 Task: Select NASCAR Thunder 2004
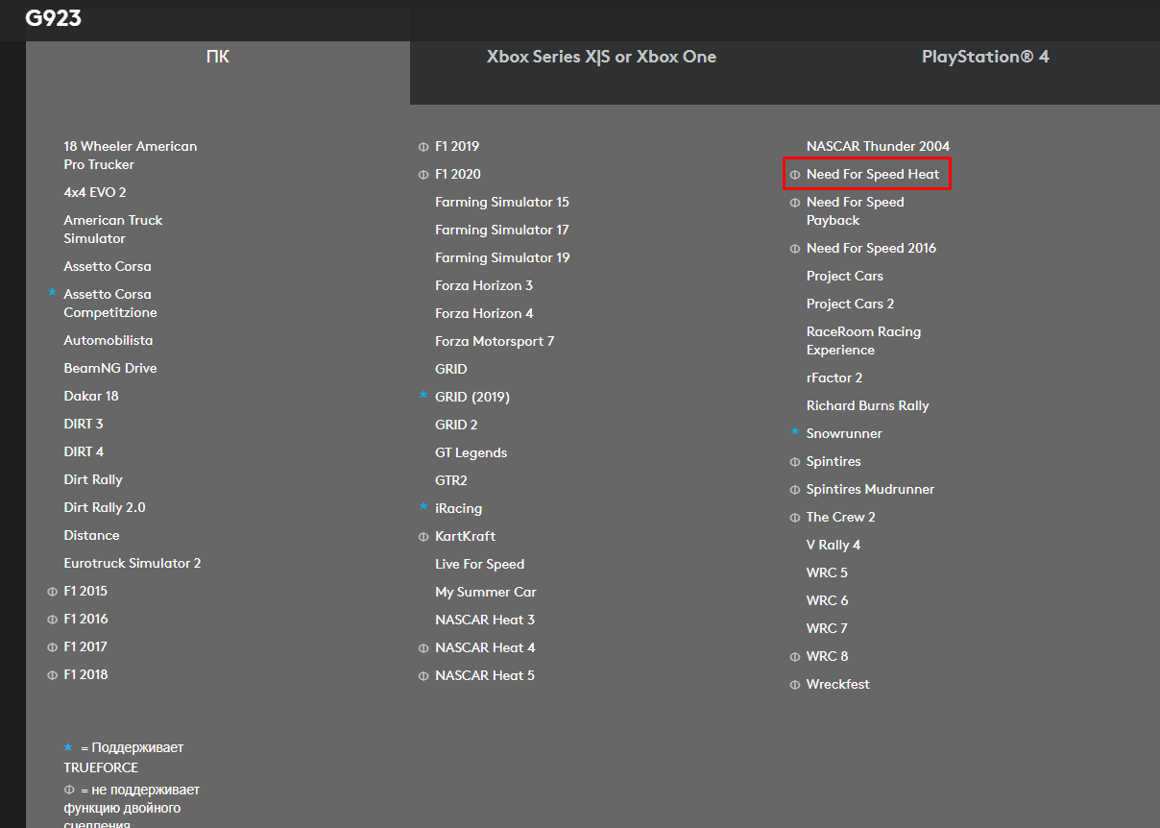point(879,146)
